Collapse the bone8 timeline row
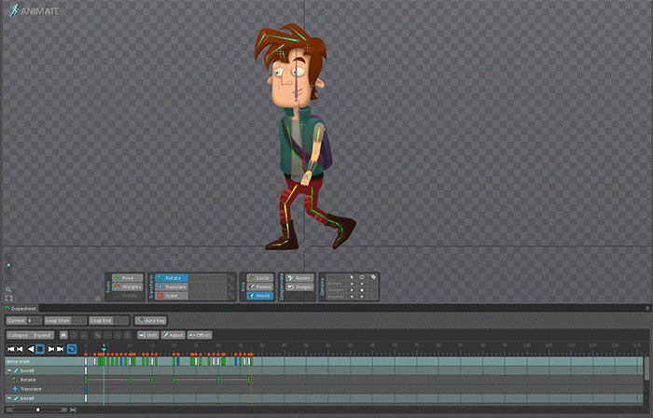653x418 pixels. point(9,370)
